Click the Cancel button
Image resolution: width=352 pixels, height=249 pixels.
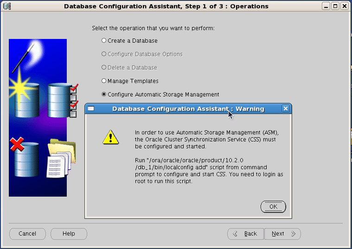[x=27, y=234]
